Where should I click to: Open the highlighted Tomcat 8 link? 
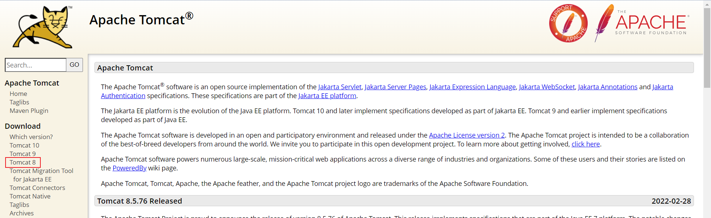click(x=23, y=162)
